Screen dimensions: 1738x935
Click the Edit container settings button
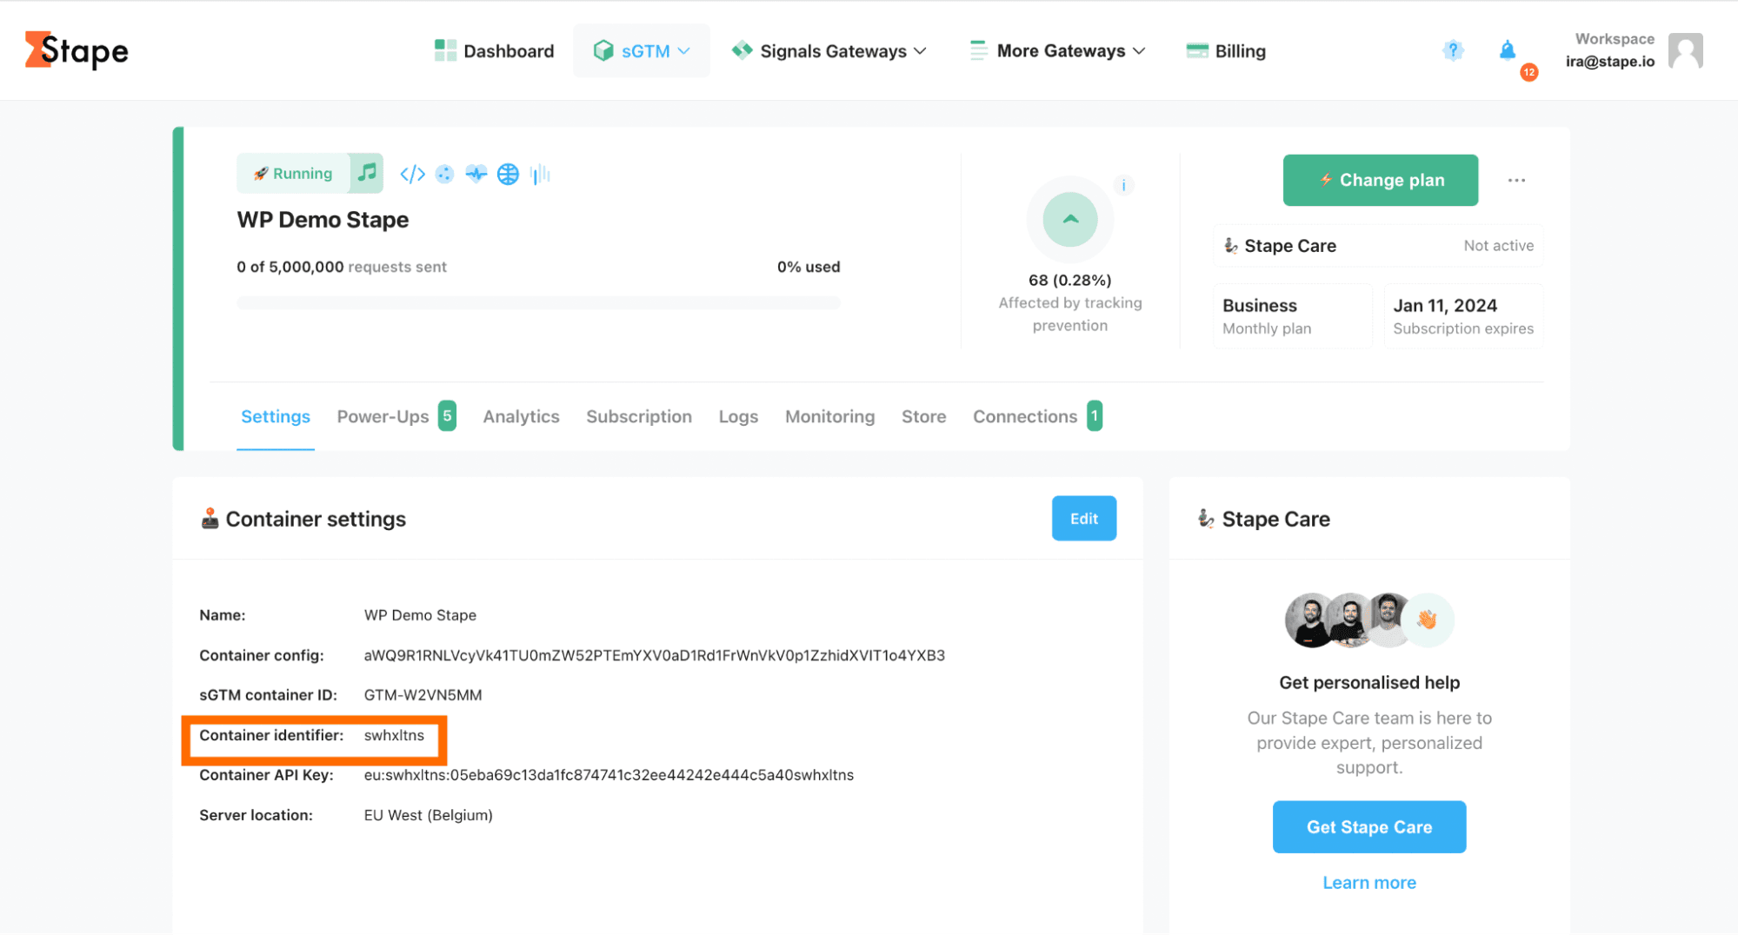click(1083, 519)
